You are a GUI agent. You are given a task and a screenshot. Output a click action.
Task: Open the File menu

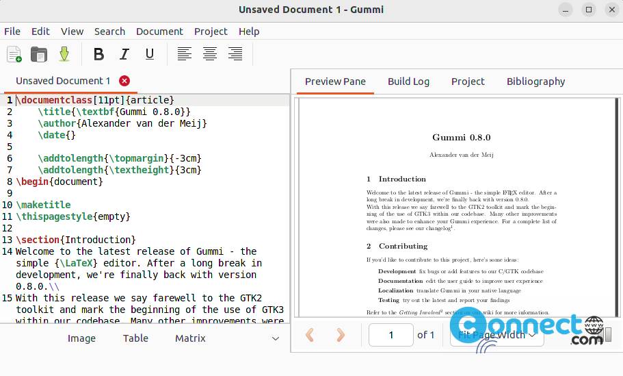coord(12,32)
